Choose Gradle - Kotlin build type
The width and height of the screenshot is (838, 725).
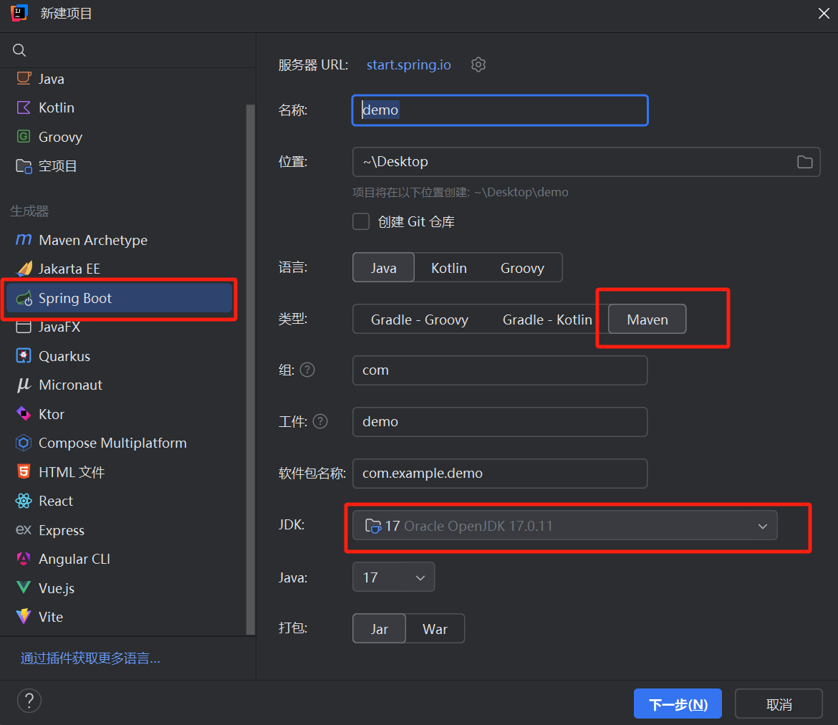pos(547,320)
